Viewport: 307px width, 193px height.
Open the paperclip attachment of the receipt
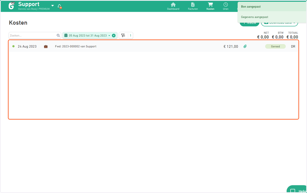pyautogui.click(x=245, y=46)
